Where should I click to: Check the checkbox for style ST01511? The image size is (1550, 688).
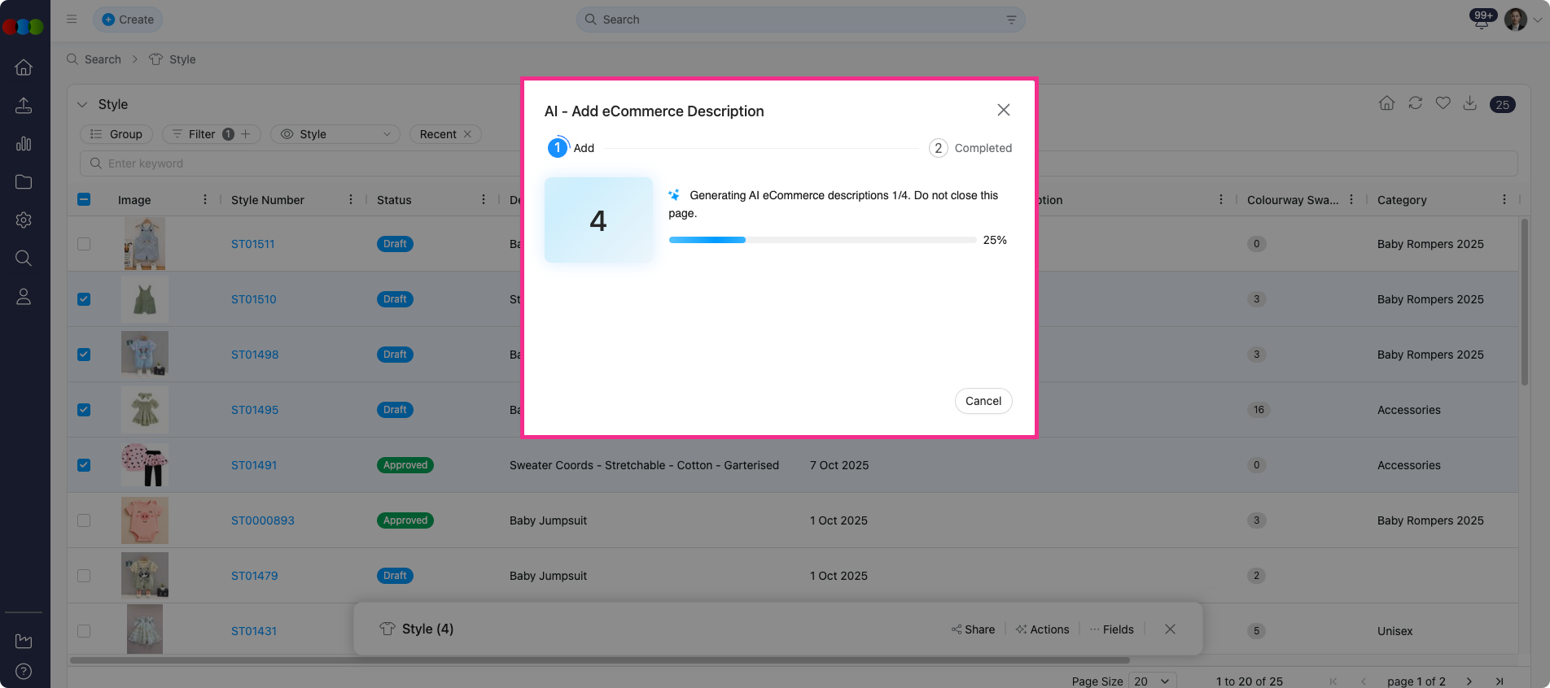click(x=84, y=244)
